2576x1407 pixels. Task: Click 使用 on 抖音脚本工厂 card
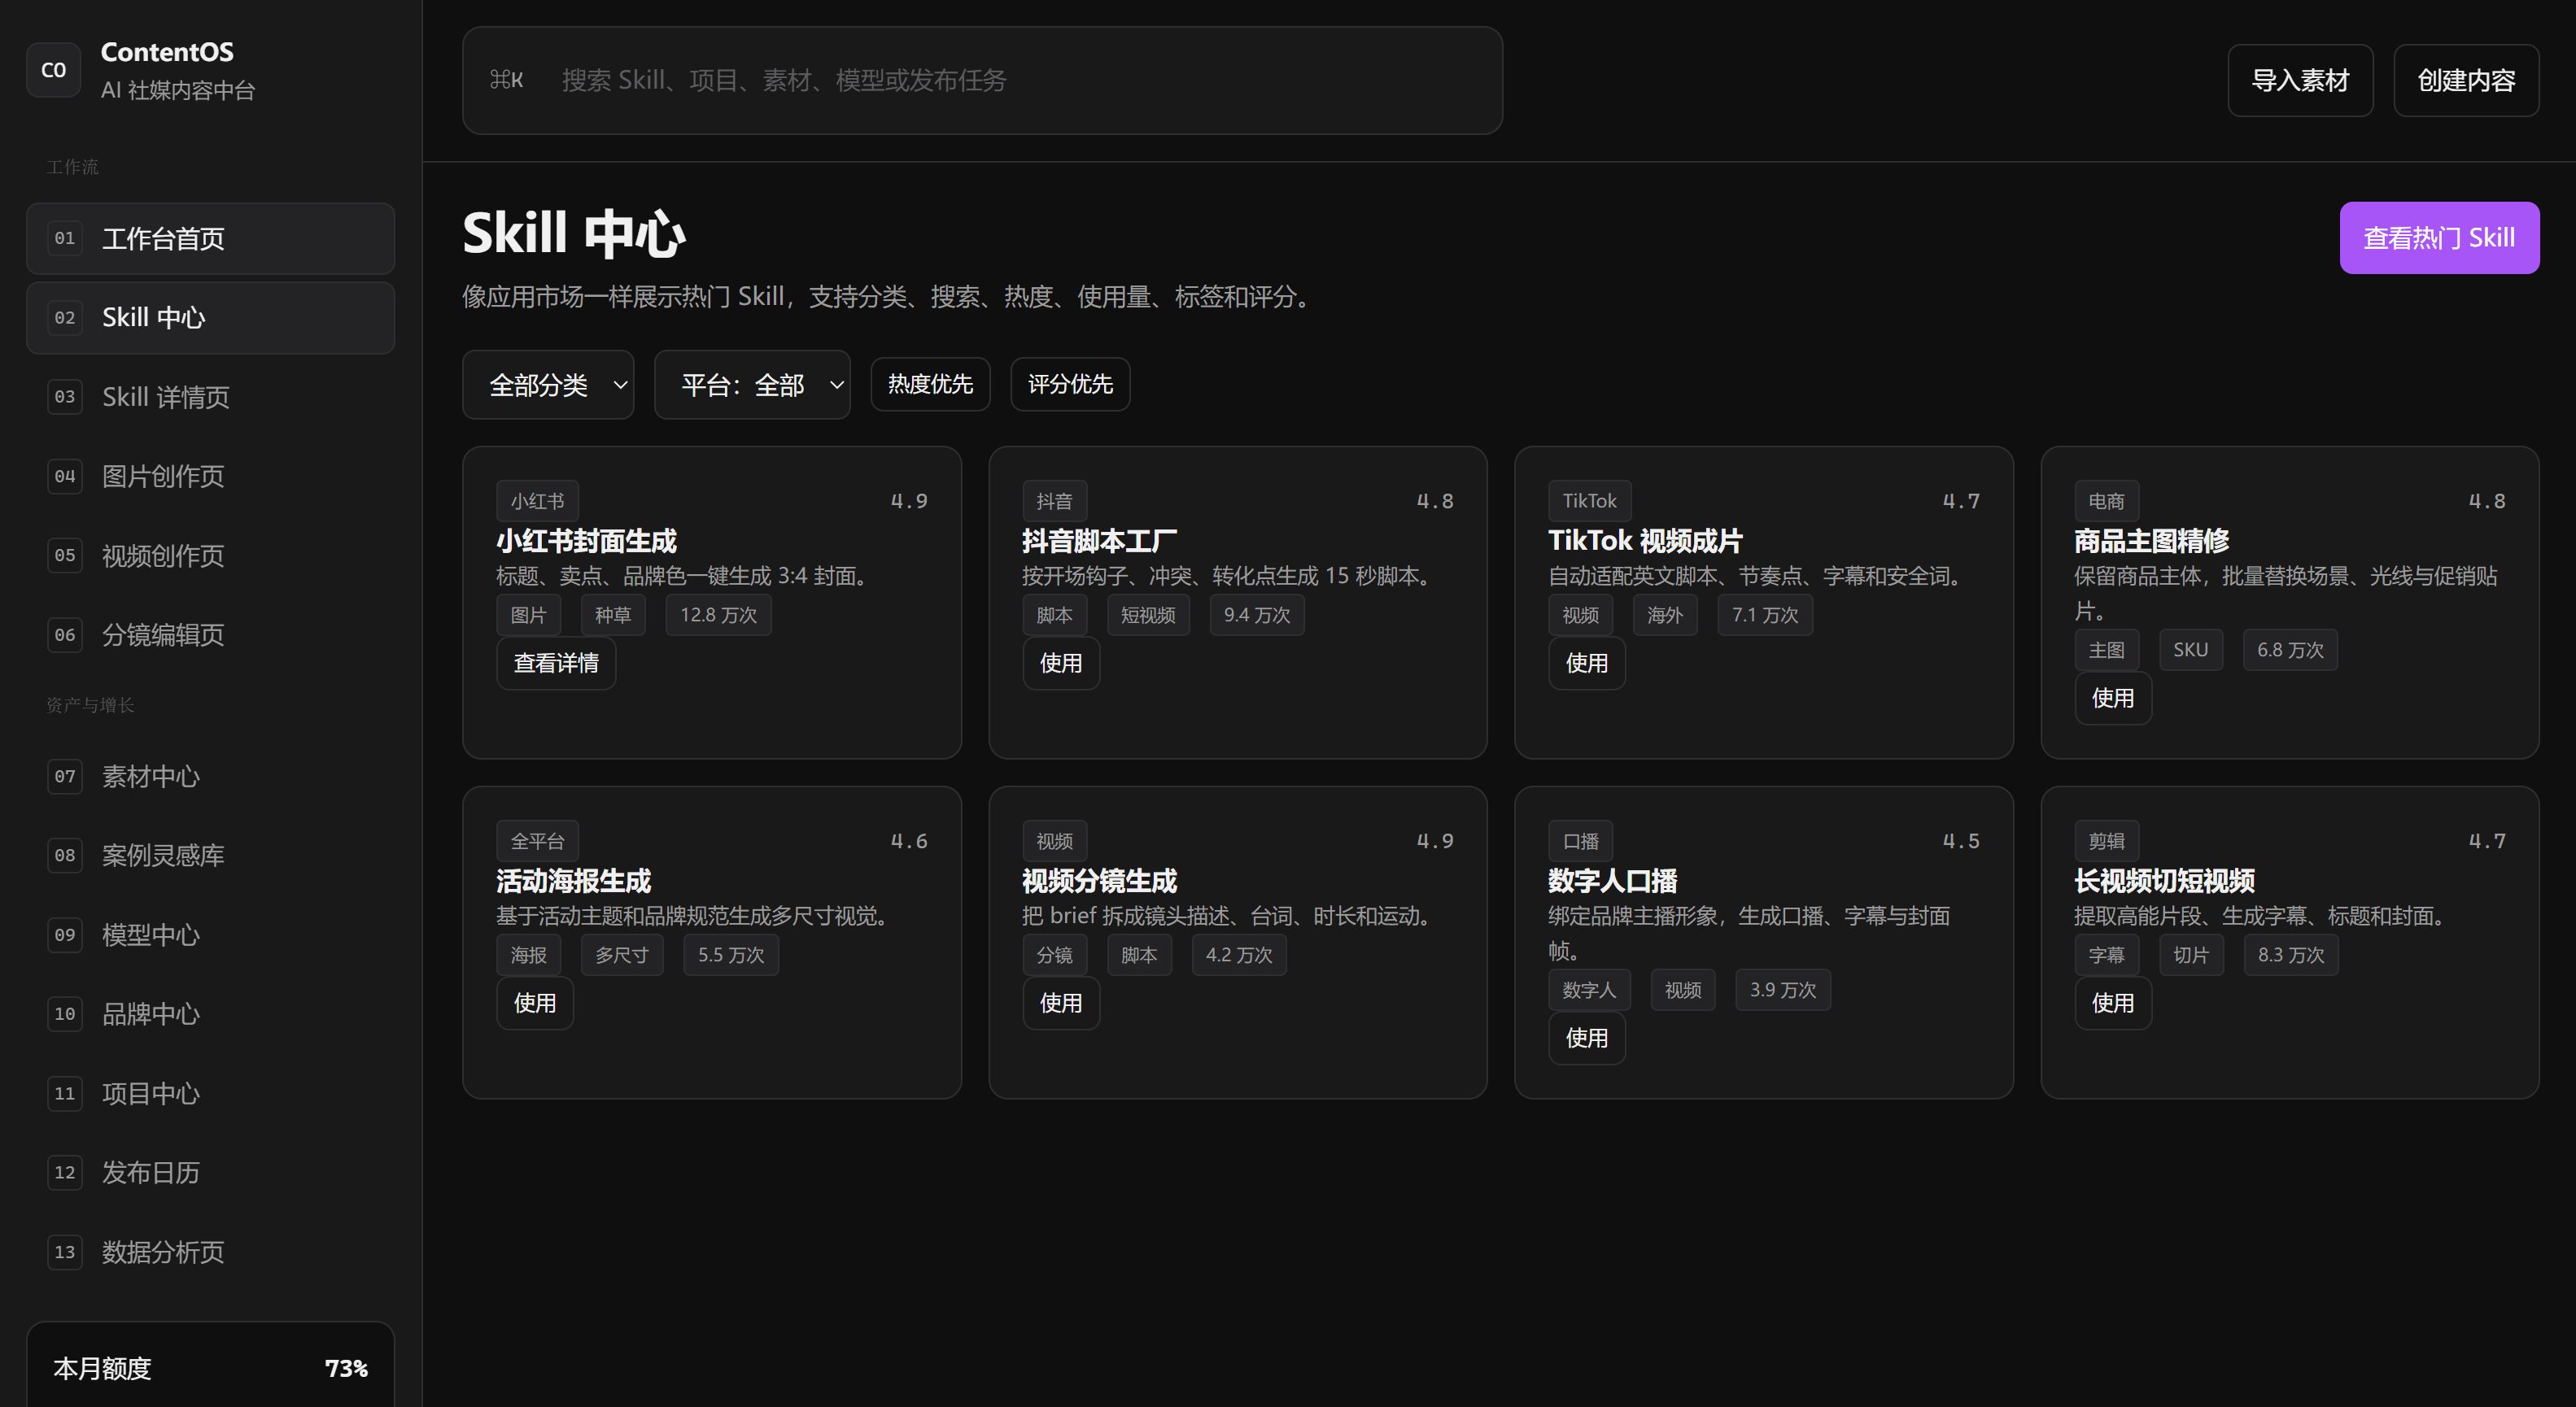point(1061,664)
